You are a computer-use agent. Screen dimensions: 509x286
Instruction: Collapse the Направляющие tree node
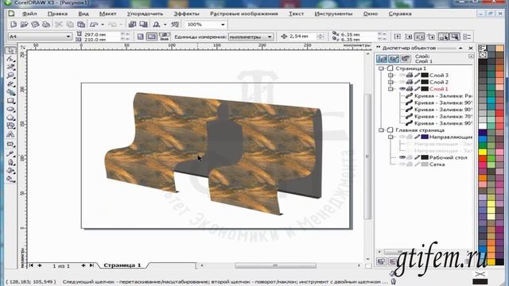(x=390, y=137)
